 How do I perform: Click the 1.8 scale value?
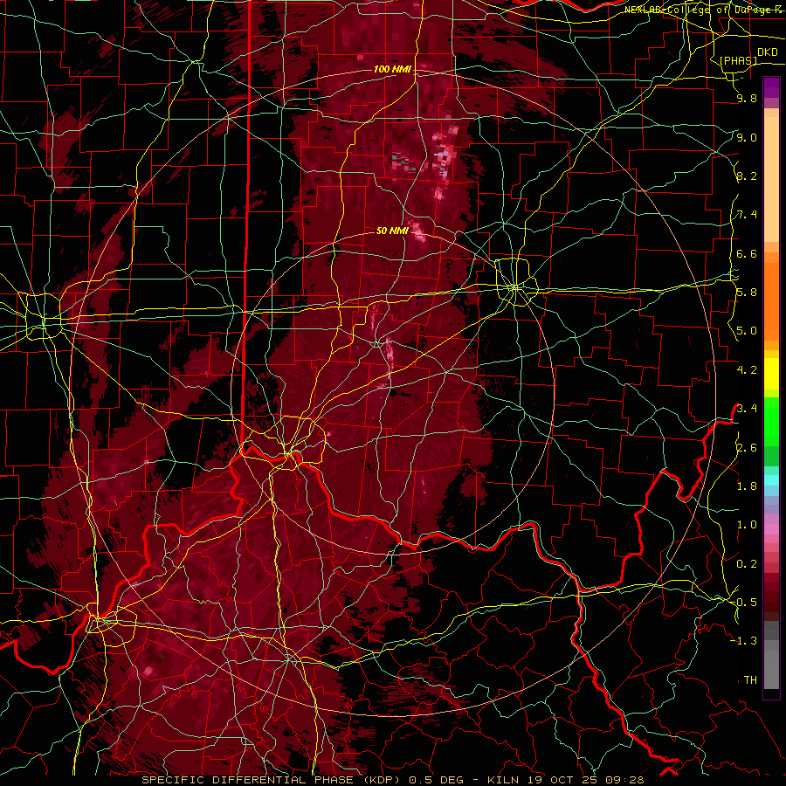pos(747,486)
